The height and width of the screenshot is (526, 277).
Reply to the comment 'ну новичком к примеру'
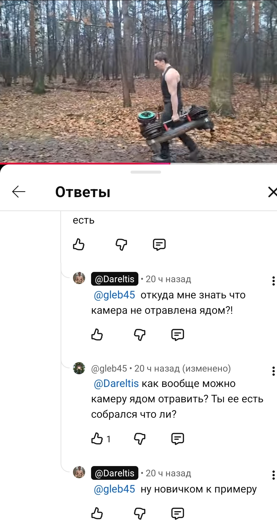[x=178, y=513]
